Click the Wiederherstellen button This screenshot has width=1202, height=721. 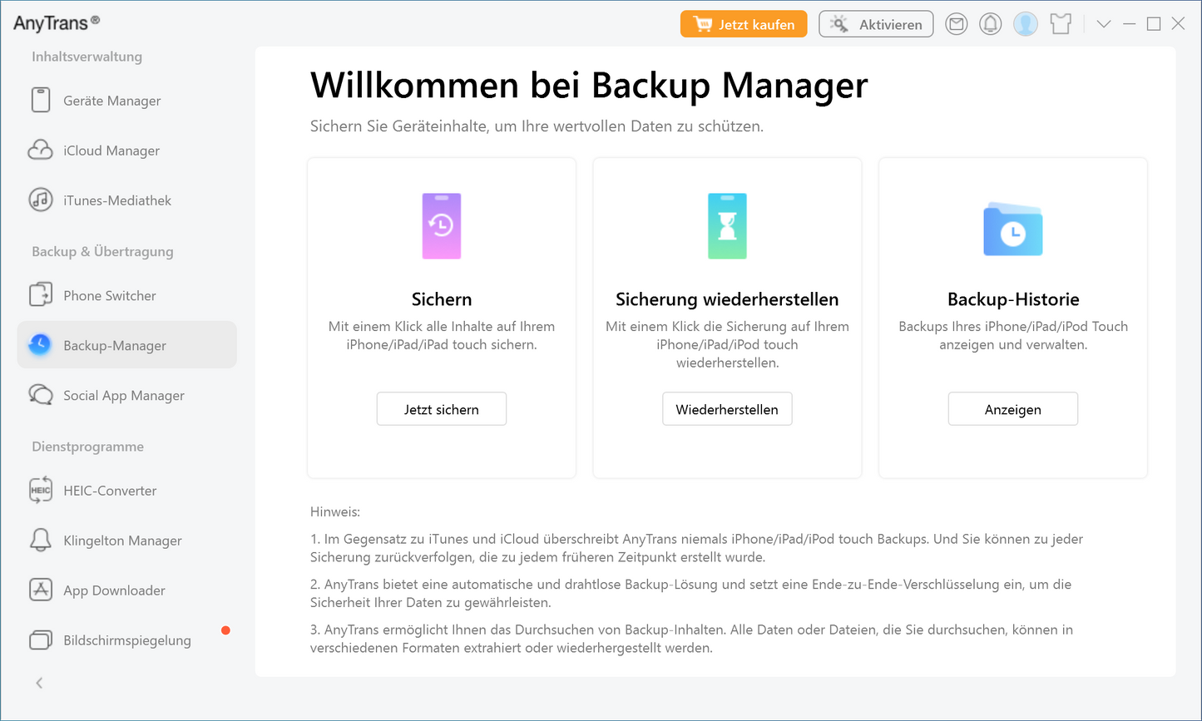coord(727,409)
